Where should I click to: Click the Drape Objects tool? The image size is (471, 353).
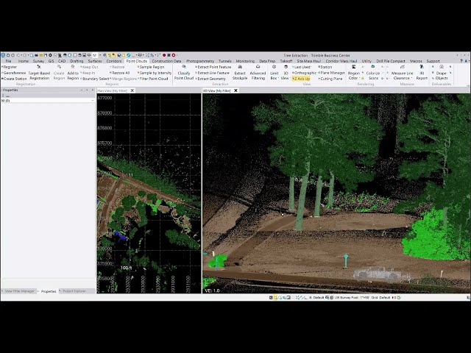click(x=442, y=73)
